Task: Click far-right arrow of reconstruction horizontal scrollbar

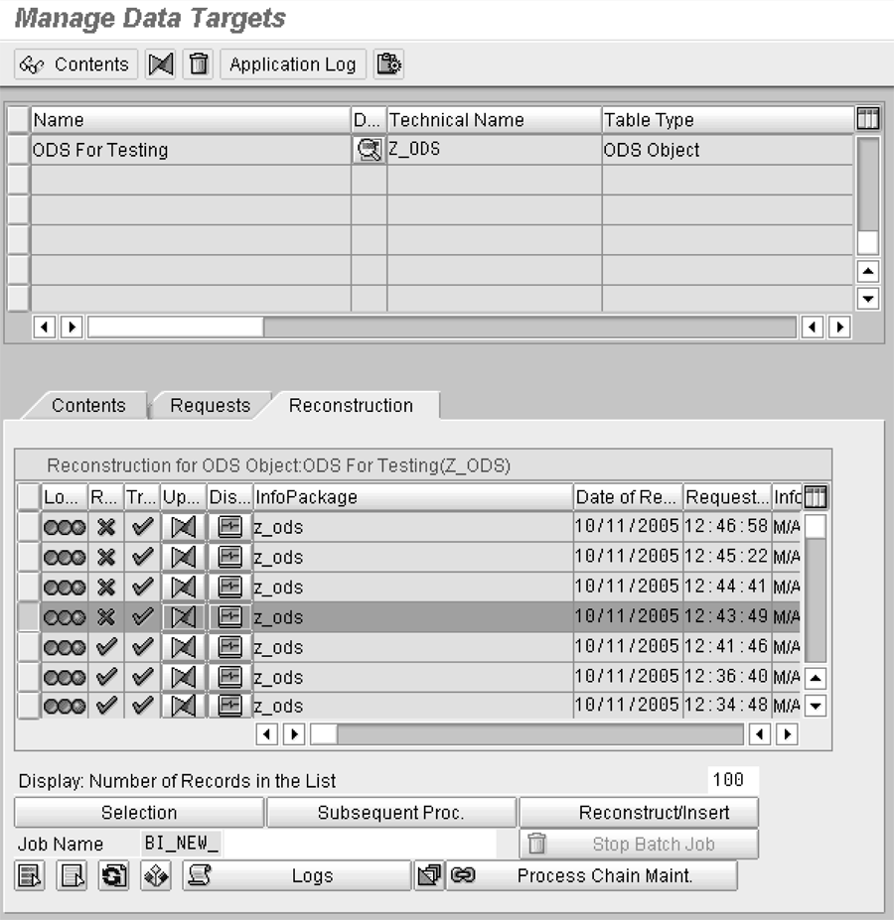Action: click(x=787, y=734)
